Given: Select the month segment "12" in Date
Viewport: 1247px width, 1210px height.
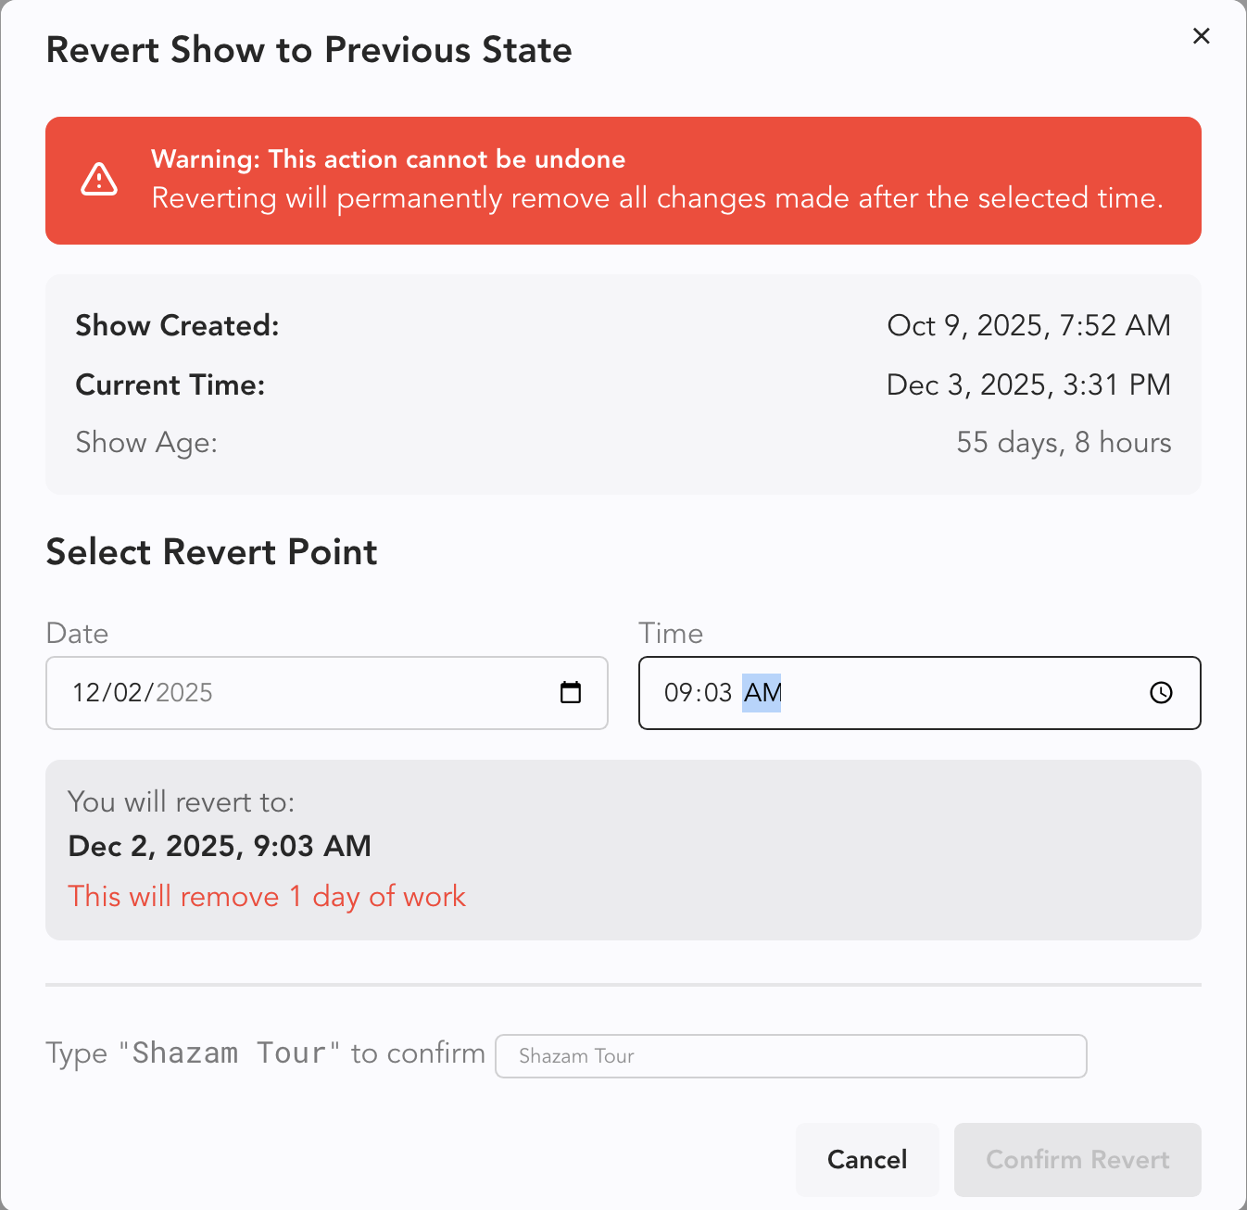Looking at the screenshot, I should 86,693.
